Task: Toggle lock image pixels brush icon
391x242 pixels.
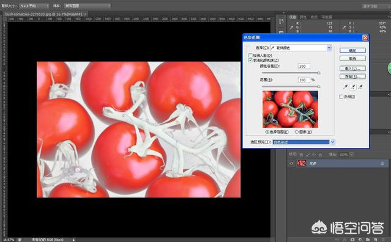Action: [x=308, y=155]
